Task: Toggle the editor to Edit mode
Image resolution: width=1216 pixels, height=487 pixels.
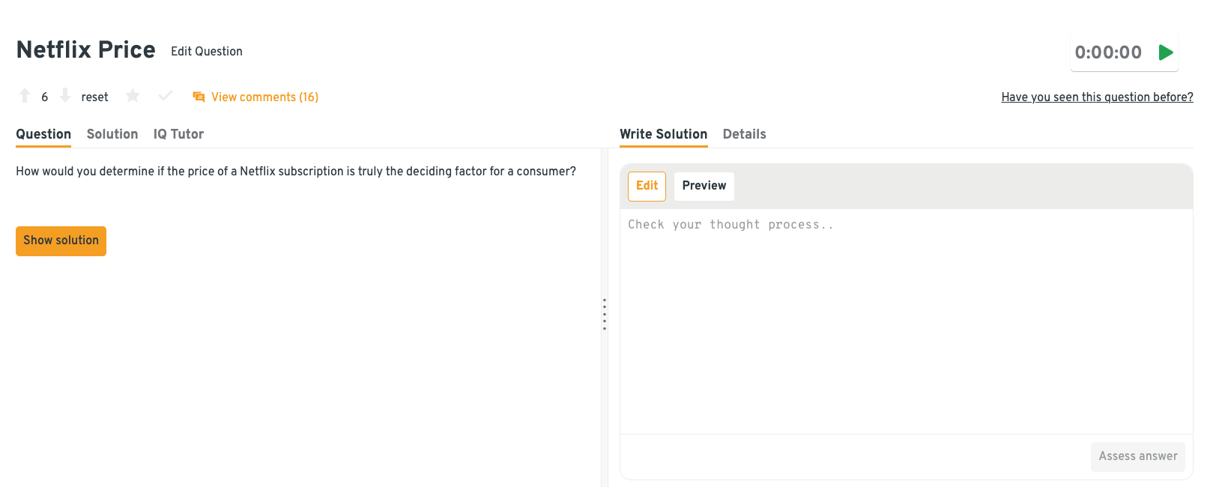Action: [x=647, y=186]
